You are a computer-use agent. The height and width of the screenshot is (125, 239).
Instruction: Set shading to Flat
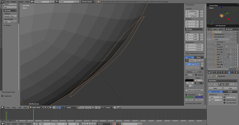tap(14, 16)
